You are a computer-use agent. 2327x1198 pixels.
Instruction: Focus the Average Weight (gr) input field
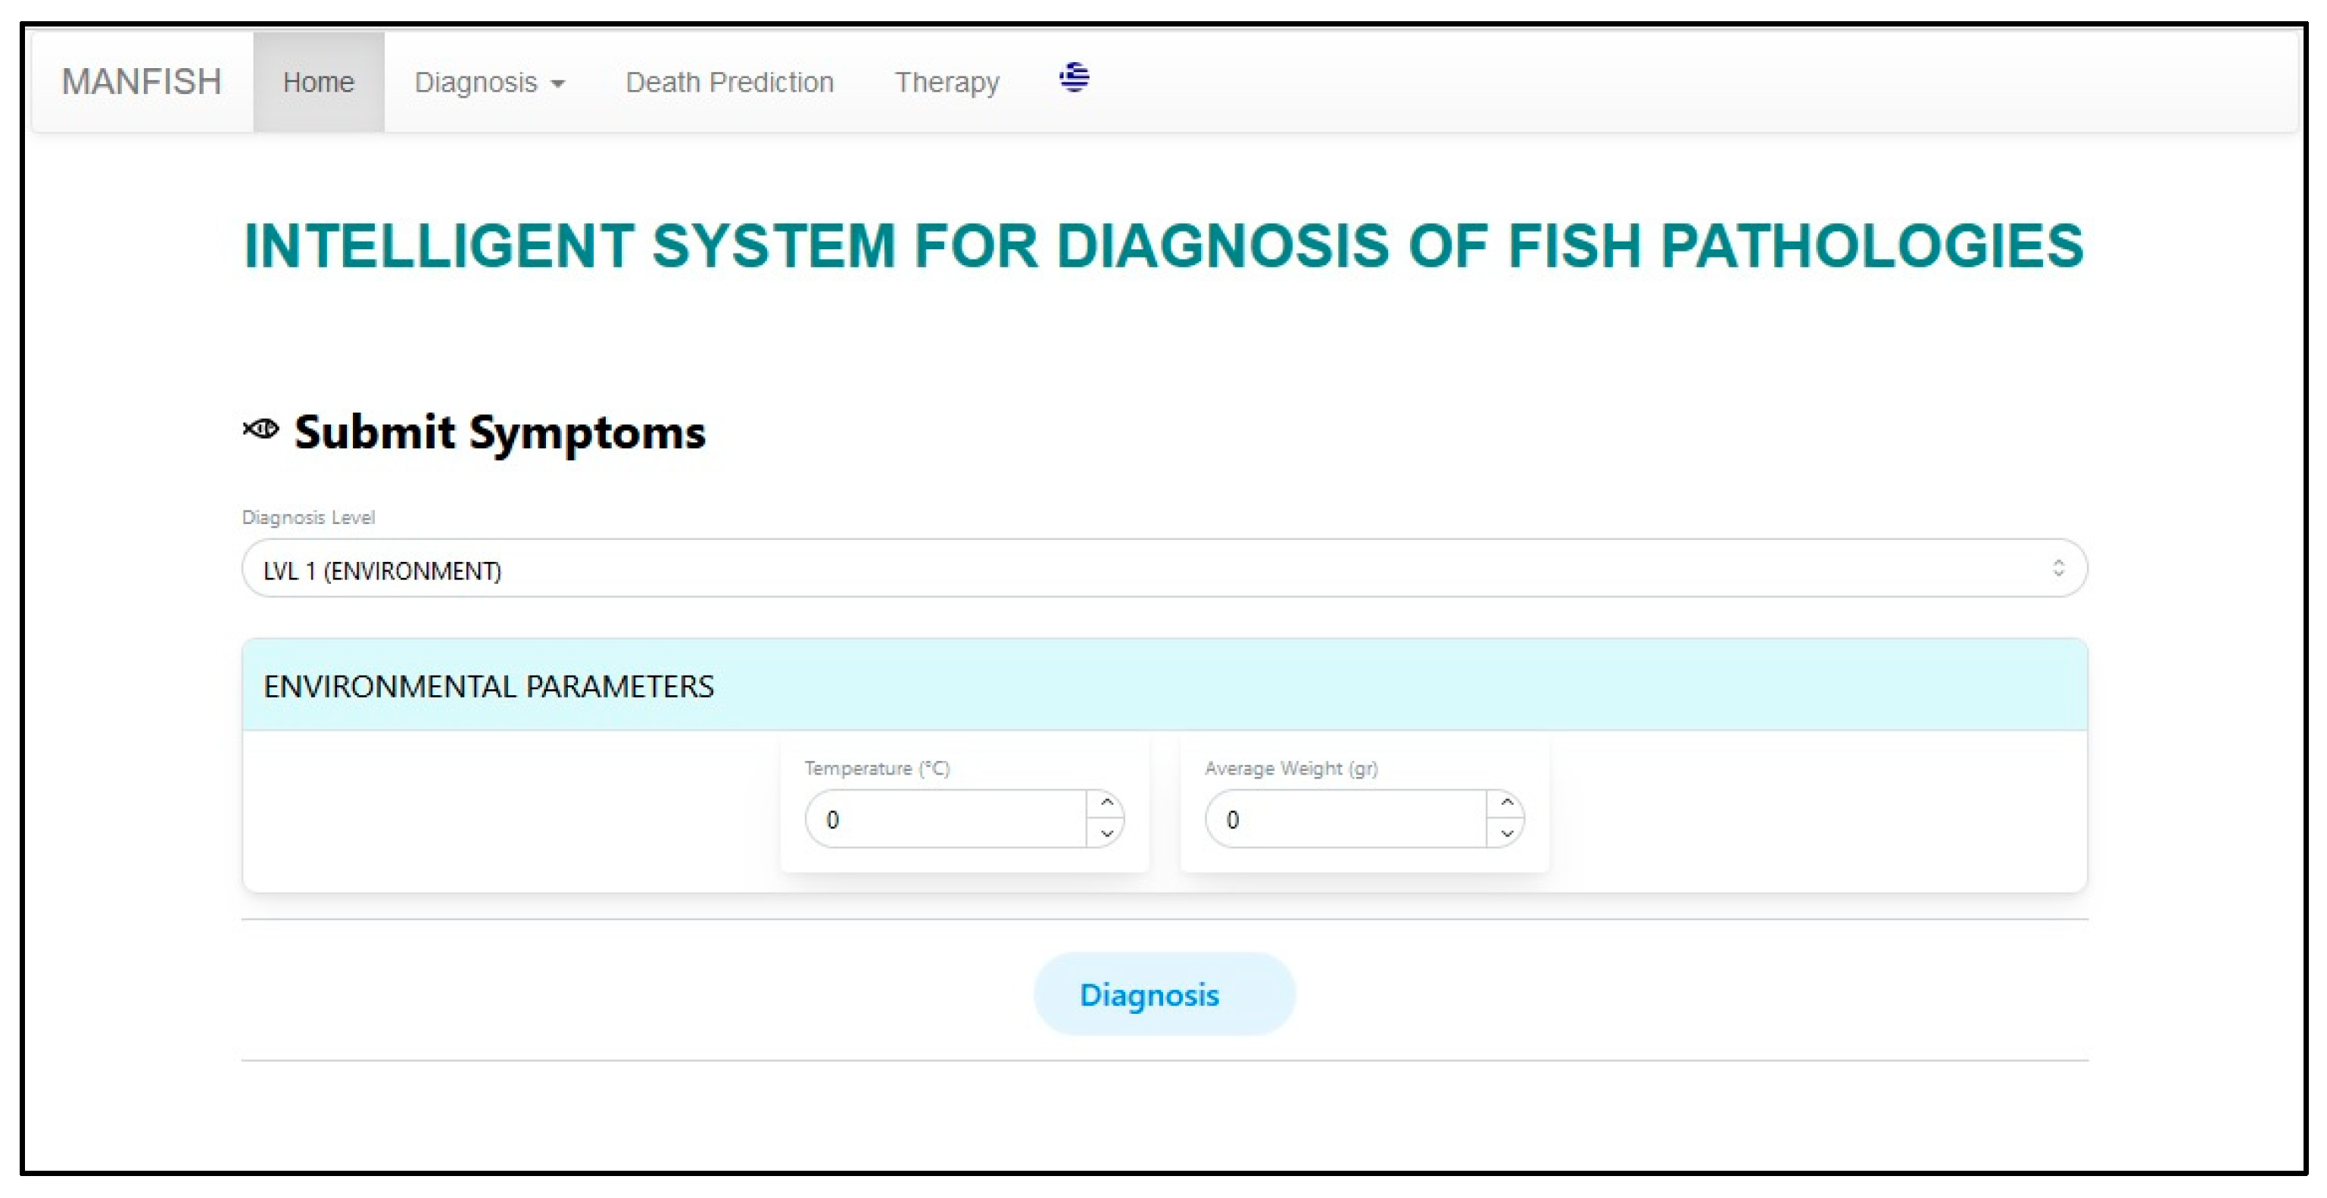pyautogui.click(x=1344, y=819)
